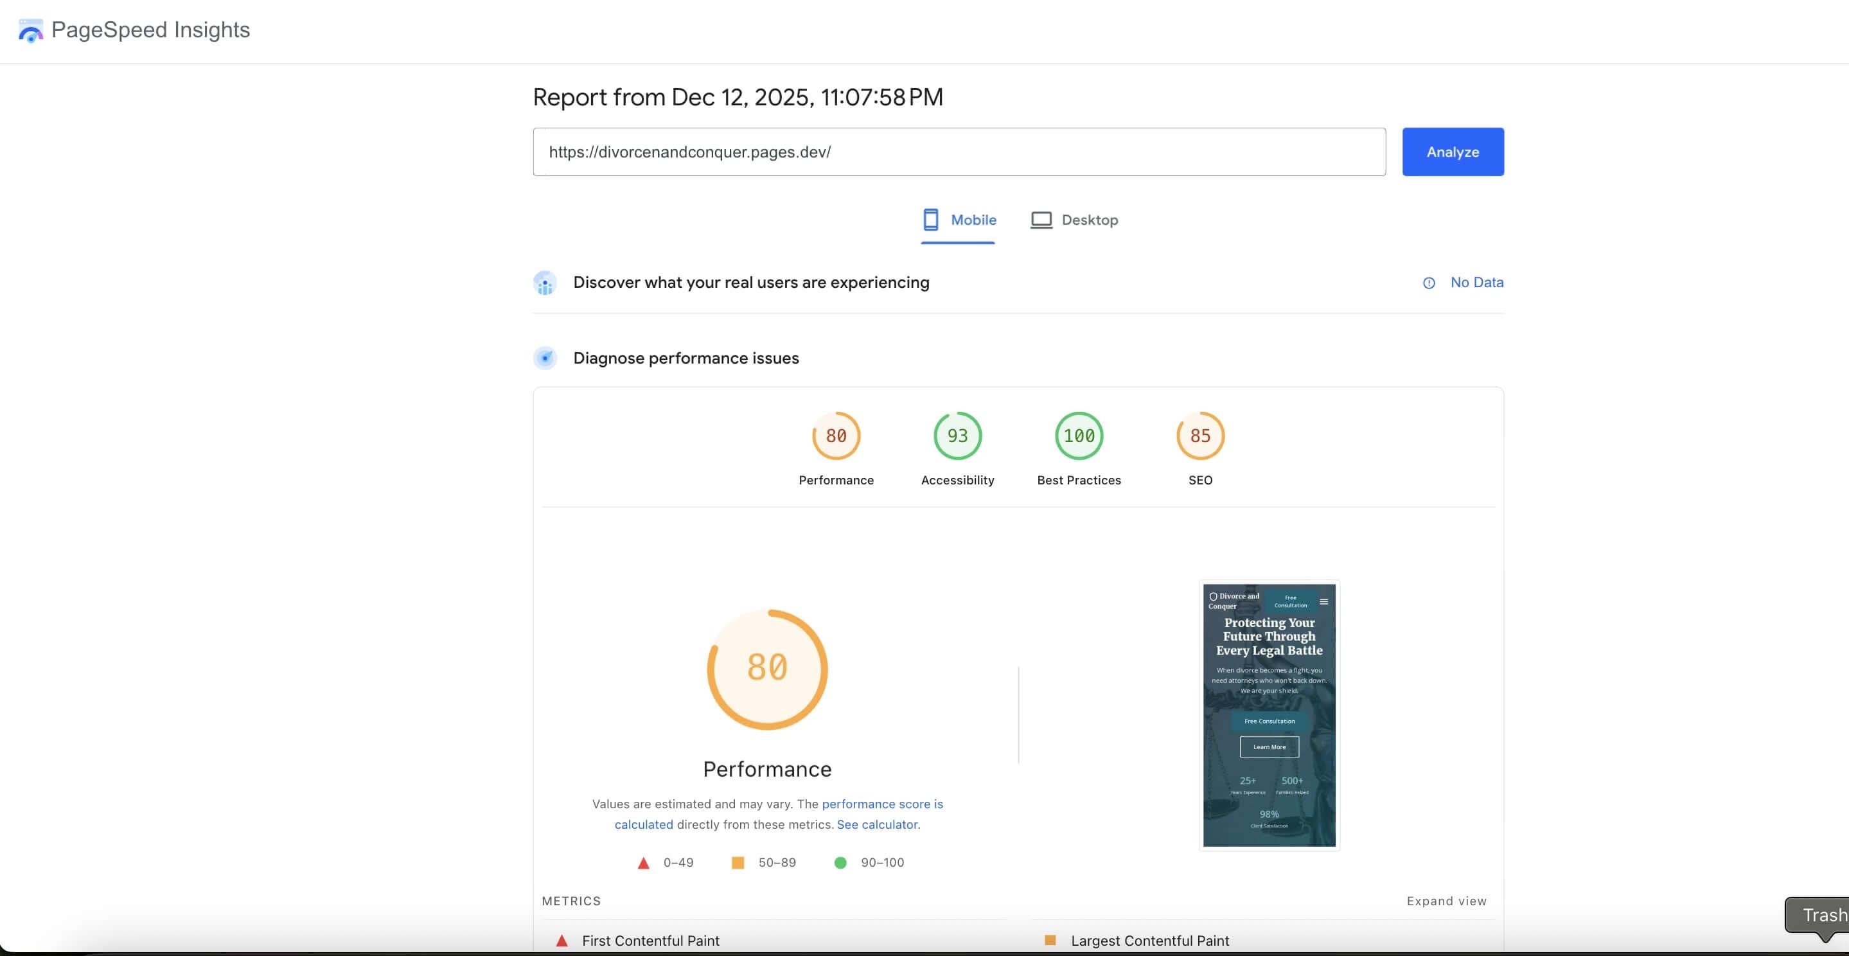Viewport: 1849px width, 956px height.
Task: Click the PageSpeed Insights logo
Action: pos(31,30)
